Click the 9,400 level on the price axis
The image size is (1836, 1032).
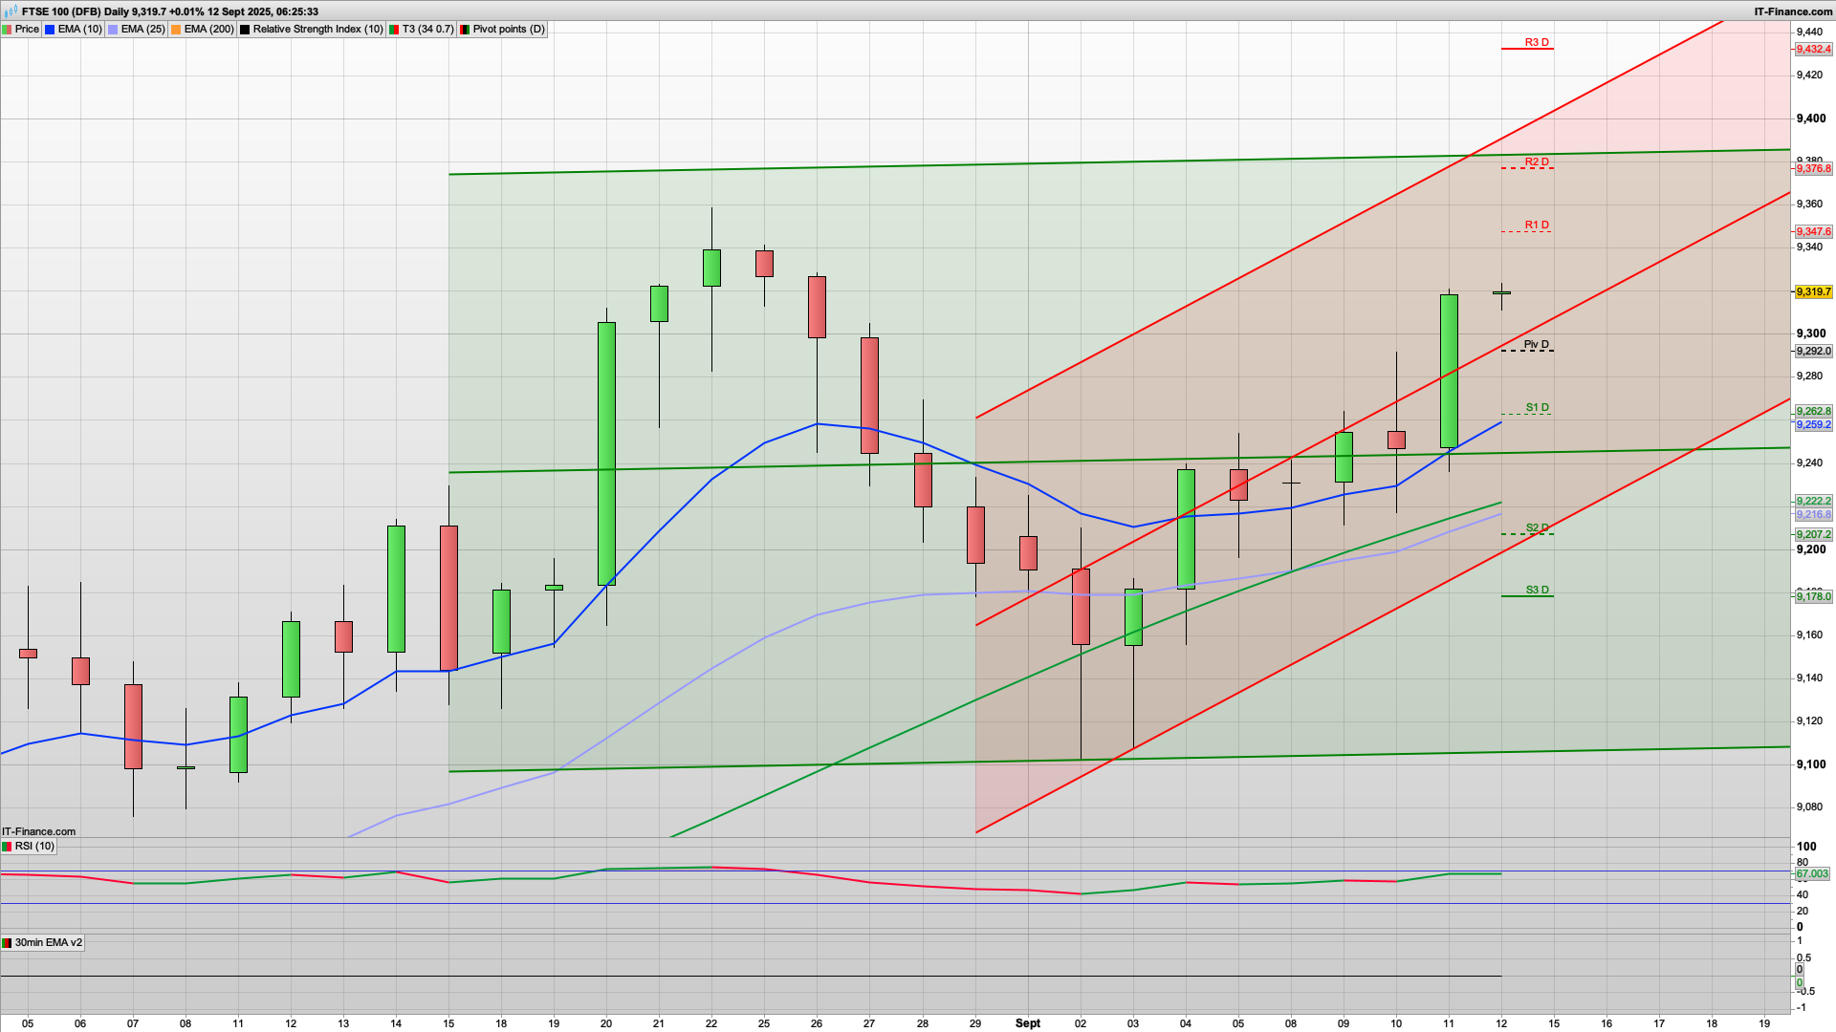1810,118
